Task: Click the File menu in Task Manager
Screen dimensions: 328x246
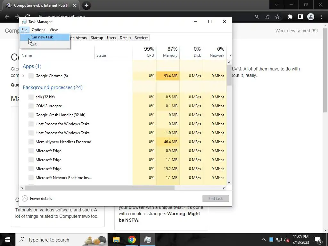Action: (24, 30)
